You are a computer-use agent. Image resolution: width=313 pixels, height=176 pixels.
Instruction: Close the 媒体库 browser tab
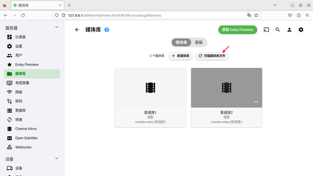[60, 5]
